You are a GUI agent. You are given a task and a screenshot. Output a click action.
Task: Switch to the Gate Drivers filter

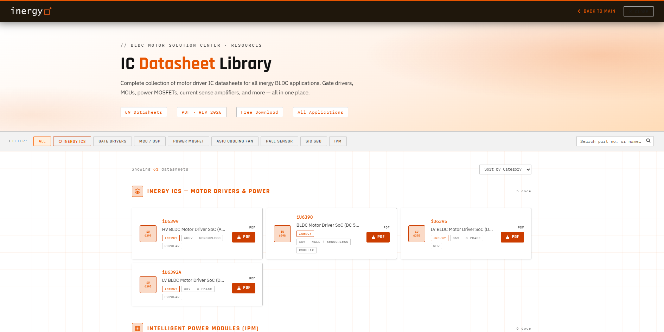(113, 141)
